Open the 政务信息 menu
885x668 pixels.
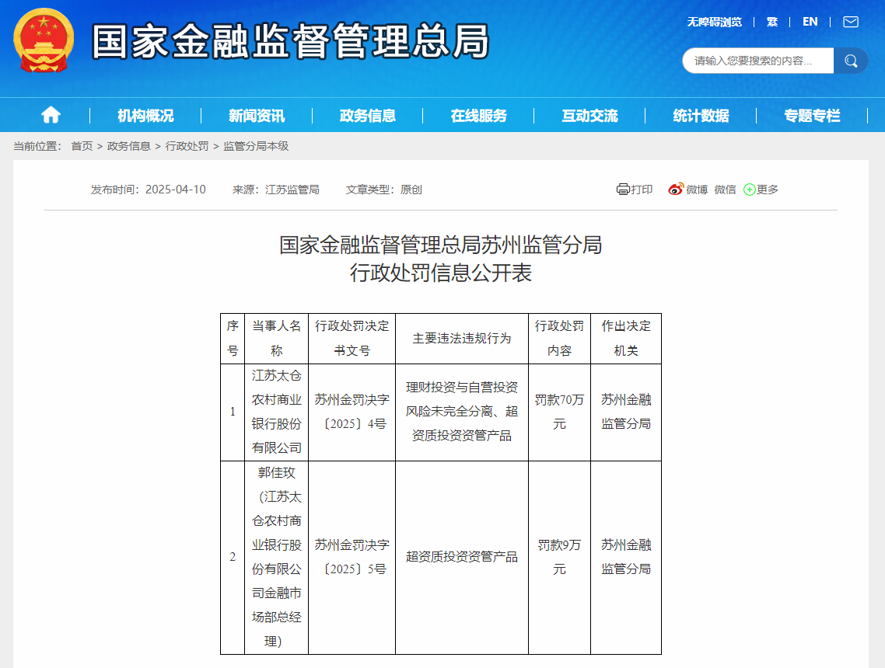tap(368, 116)
